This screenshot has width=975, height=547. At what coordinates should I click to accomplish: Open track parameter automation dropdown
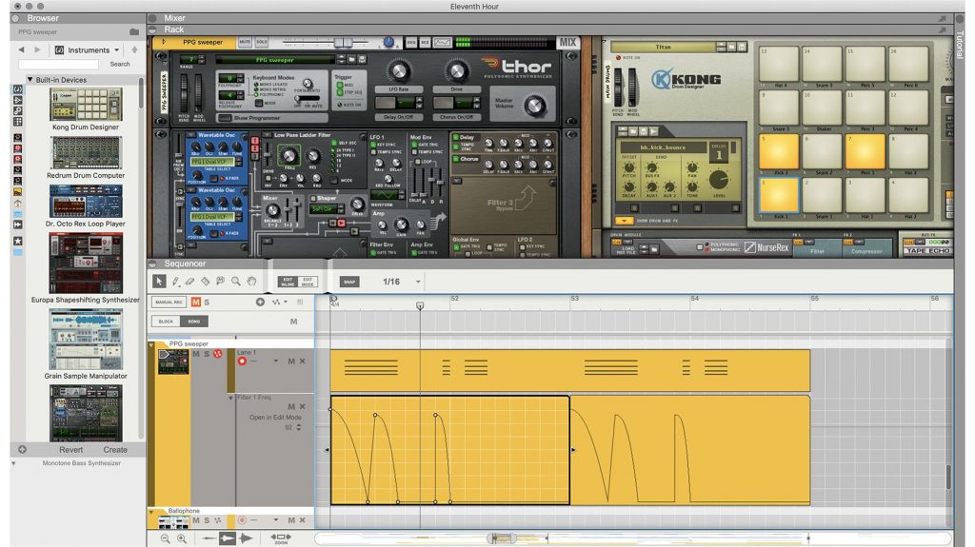click(x=279, y=303)
